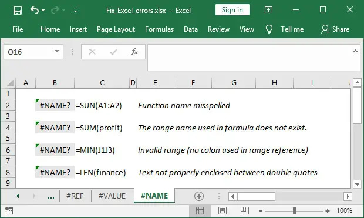Viewport: 364px width, 218px height.
Task: Expand the Customize Quick Access Toolbar menu
Action: pos(76,11)
